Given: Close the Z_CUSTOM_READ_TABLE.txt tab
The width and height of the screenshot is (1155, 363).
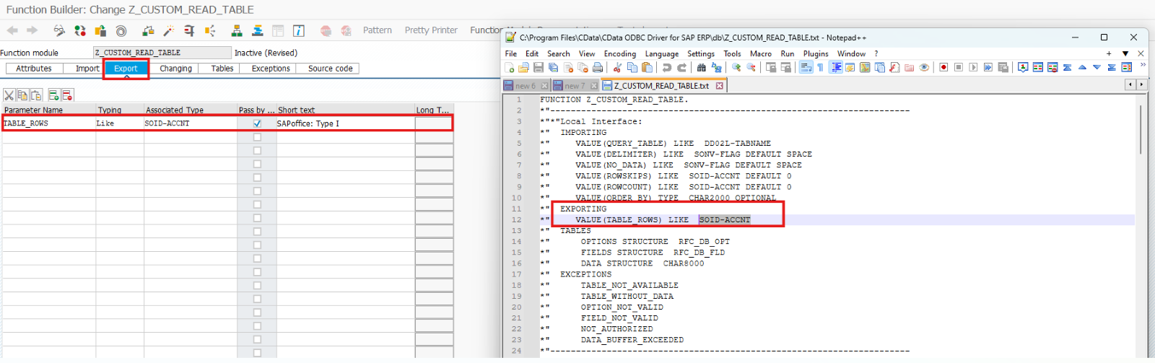Looking at the screenshot, I should (x=719, y=86).
